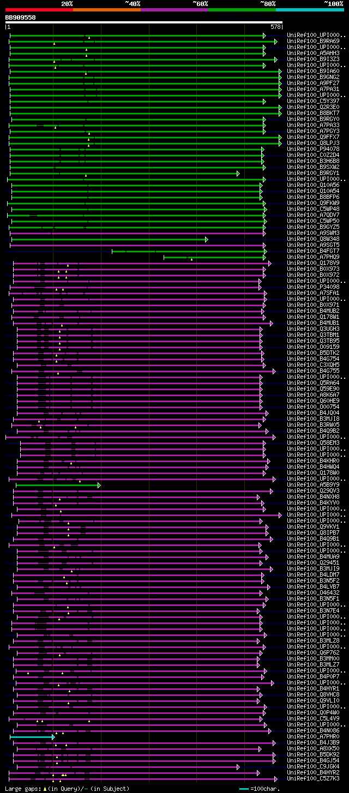The width and height of the screenshot is (349, 793).
Task: Open hit UniRef100_B9GNG2
Action: pos(313,77)
